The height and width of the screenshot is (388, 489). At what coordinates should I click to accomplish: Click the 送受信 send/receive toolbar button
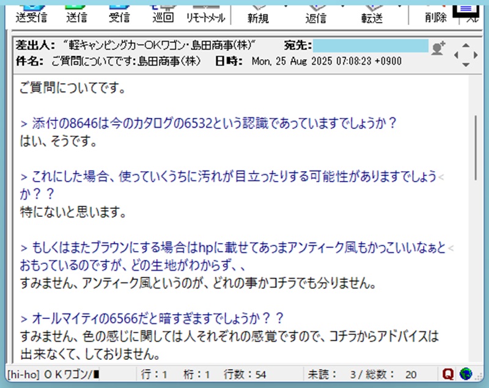tap(31, 14)
